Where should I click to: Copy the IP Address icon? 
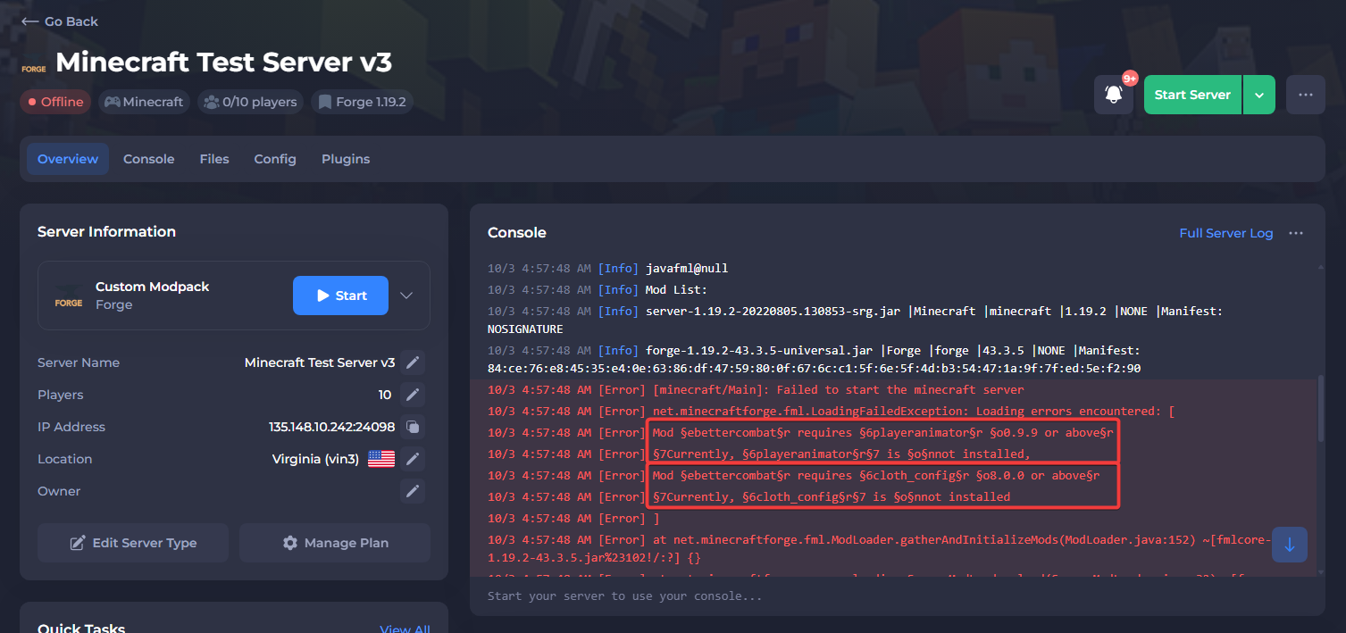pyautogui.click(x=412, y=427)
